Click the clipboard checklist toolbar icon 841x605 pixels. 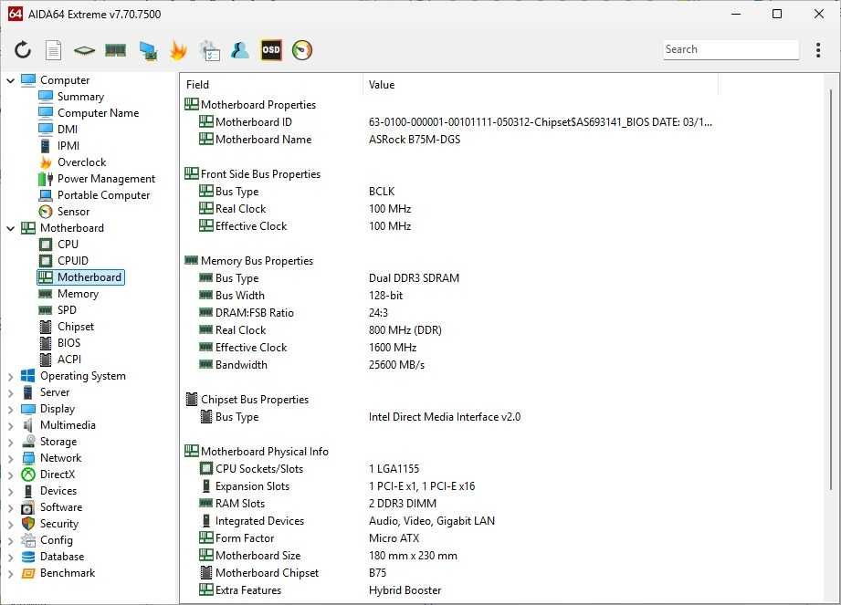tap(210, 50)
